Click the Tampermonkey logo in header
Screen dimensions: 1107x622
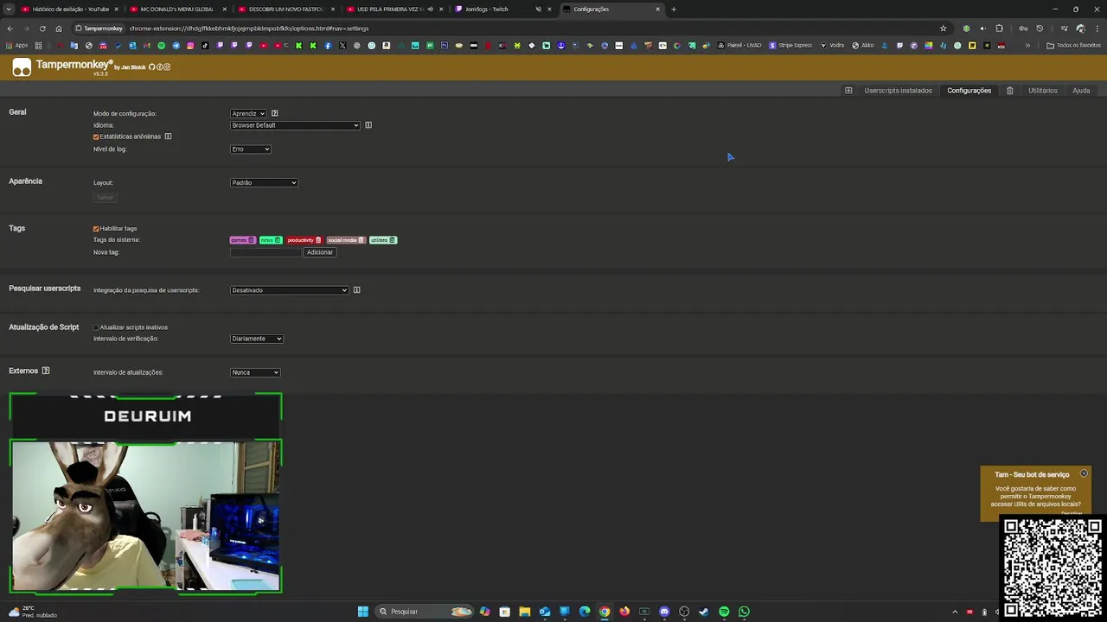point(22,67)
